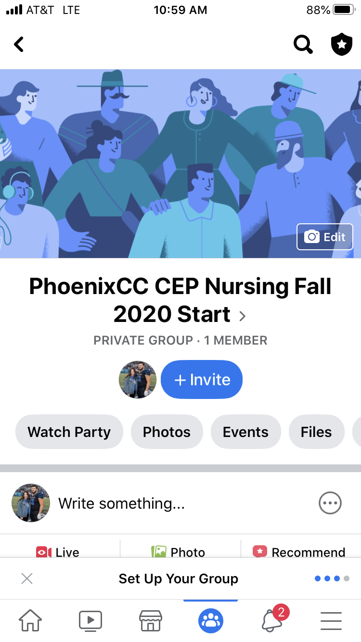
Task: Tap the Invite button
Action: point(202,380)
